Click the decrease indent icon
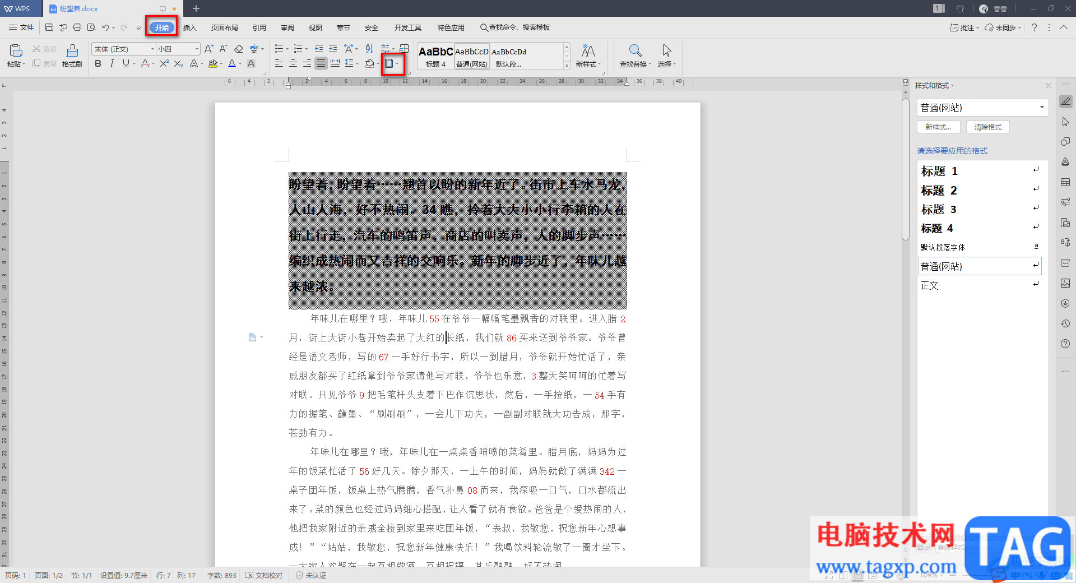Viewport: 1076px width, 583px height. [x=319, y=49]
